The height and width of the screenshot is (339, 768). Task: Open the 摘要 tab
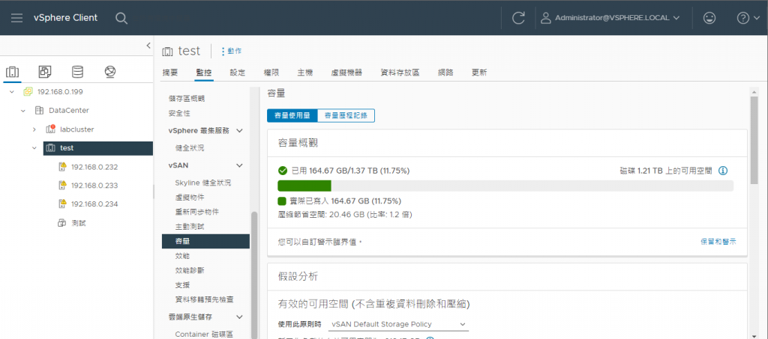(170, 73)
